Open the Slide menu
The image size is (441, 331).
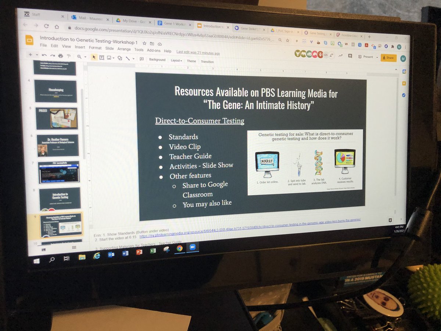point(110,48)
